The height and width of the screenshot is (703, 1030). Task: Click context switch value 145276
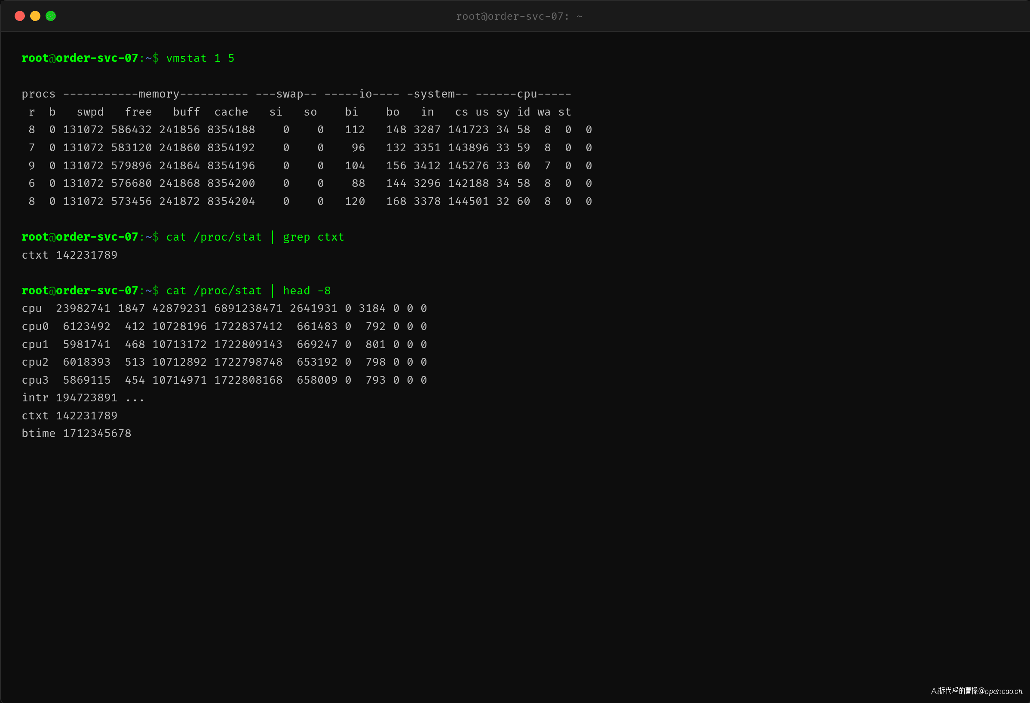(x=469, y=166)
